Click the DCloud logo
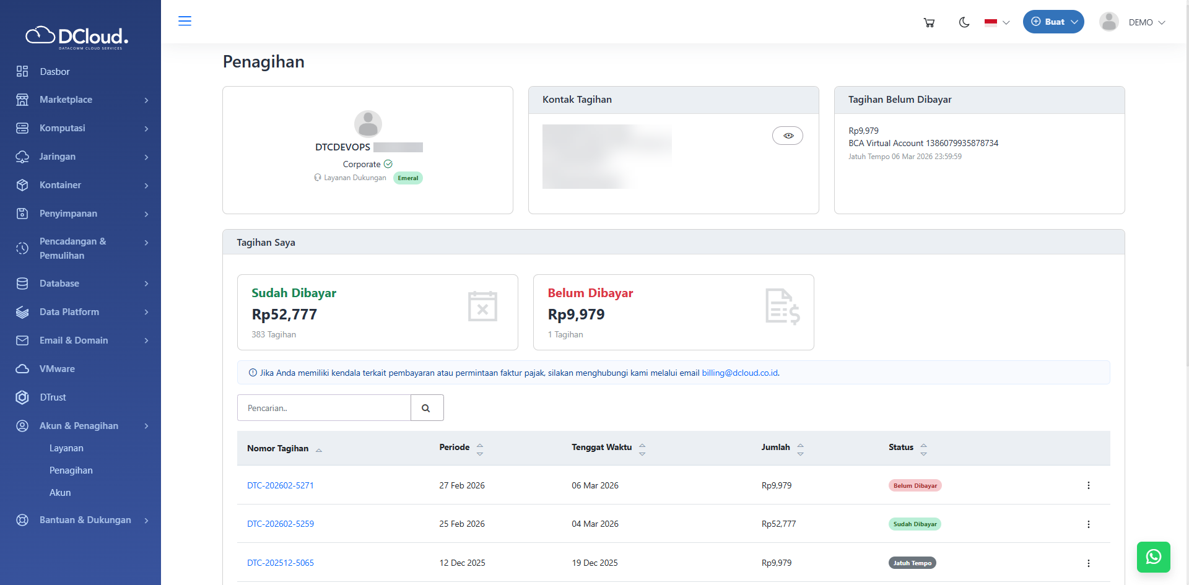Screen dimensions: 1189x585 pyautogui.click(x=77, y=37)
